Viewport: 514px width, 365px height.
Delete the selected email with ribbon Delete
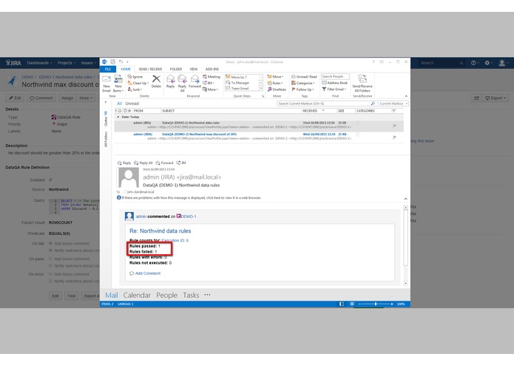[156, 81]
